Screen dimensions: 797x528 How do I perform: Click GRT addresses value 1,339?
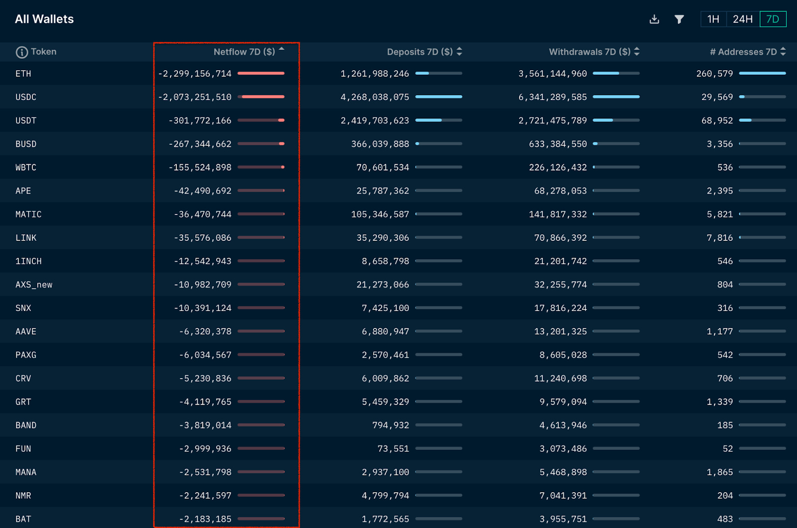coord(720,402)
